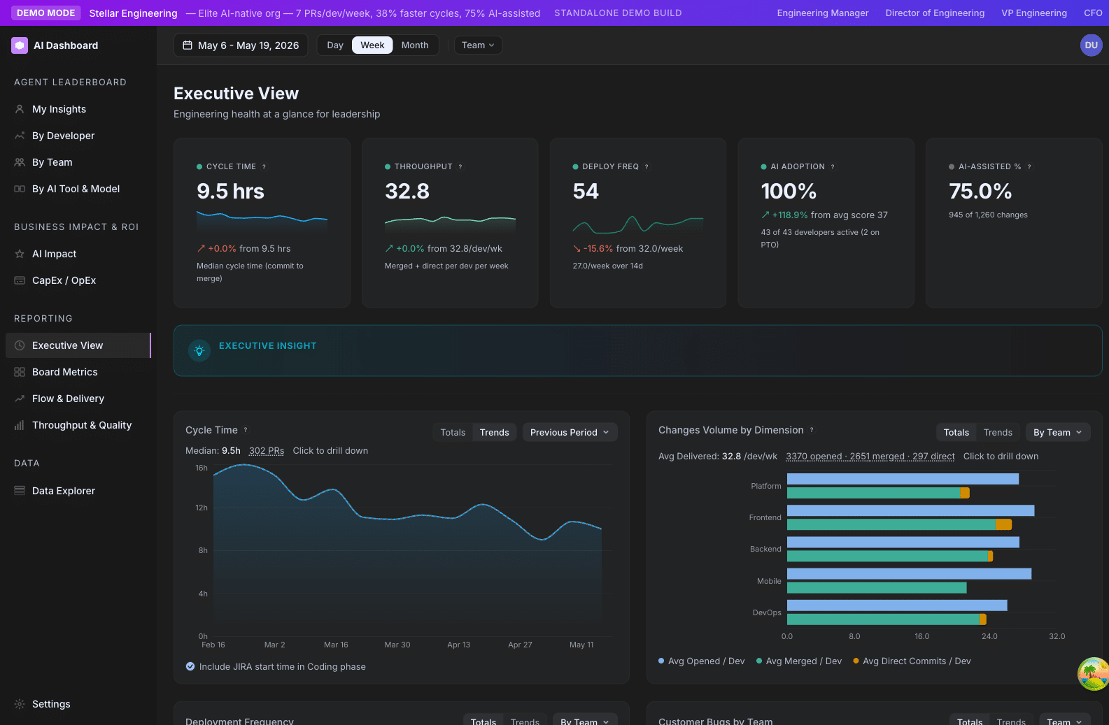The image size is (1109, 725).
Task: Click the AI Adoption card help icon
Action: tap(833, 167)
